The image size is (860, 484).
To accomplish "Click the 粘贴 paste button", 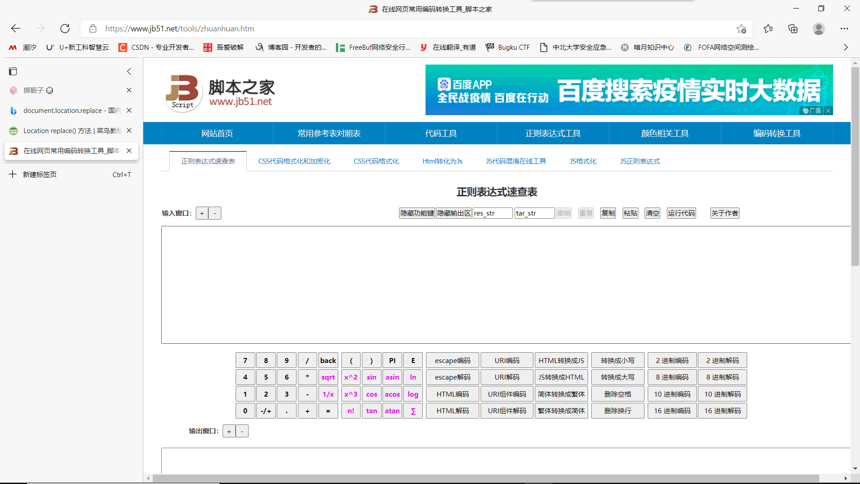I will [630, 213].
